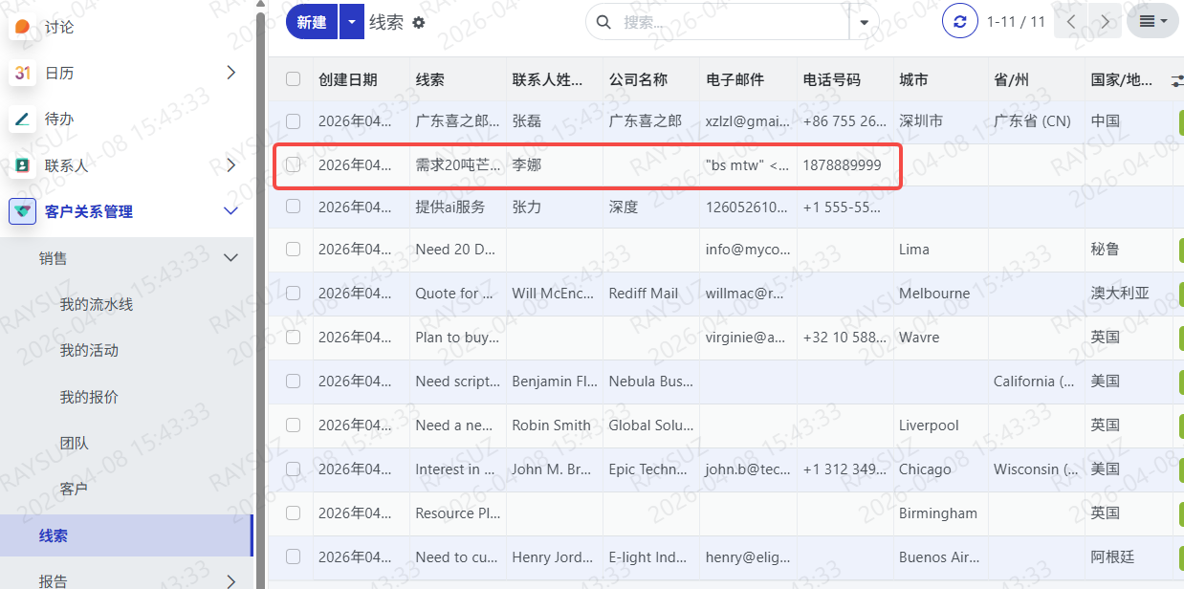Click the 澳大利亚 country cell
1184x589 pixels.
[1129, 293]
